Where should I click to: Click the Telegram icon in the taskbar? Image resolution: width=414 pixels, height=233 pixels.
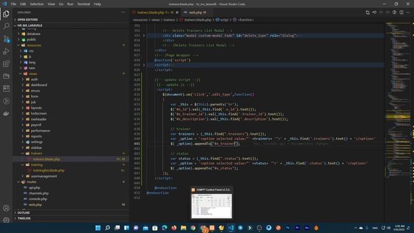click(240, 228)
